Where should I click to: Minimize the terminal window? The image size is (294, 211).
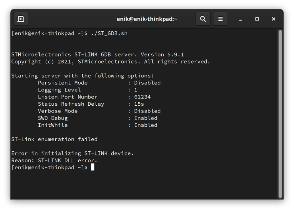(x=240, y=19)
